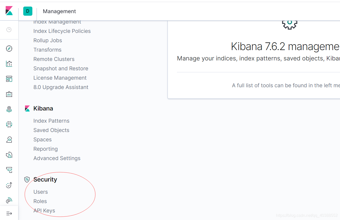Go to Transforms
This screenshot has width=340, height=220.
point(47,50)
